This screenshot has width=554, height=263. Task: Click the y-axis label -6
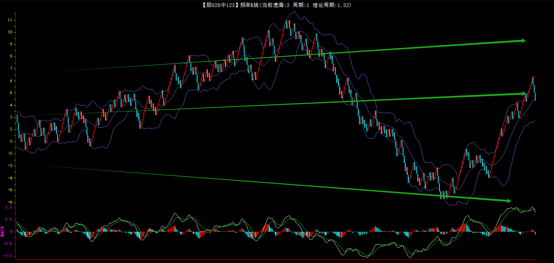coord(10,202)
